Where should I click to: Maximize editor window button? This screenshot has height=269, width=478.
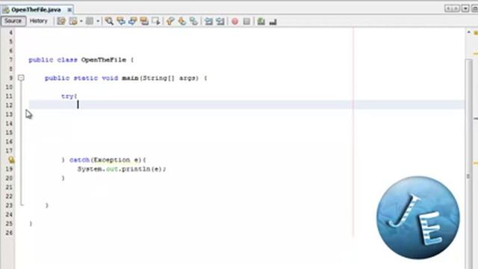475,8
